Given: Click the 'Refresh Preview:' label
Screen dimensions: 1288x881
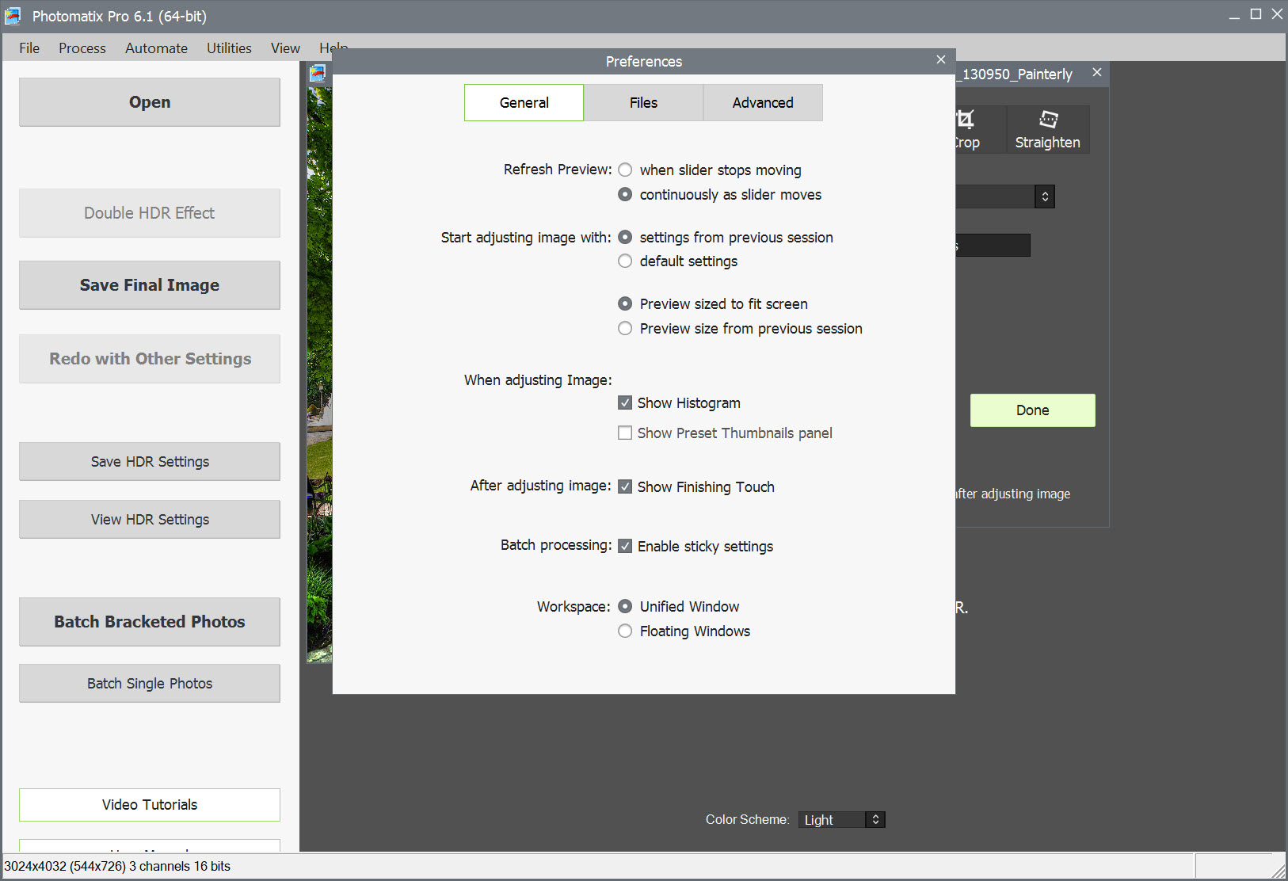Looking at the screenshot, I should (558, 170).
